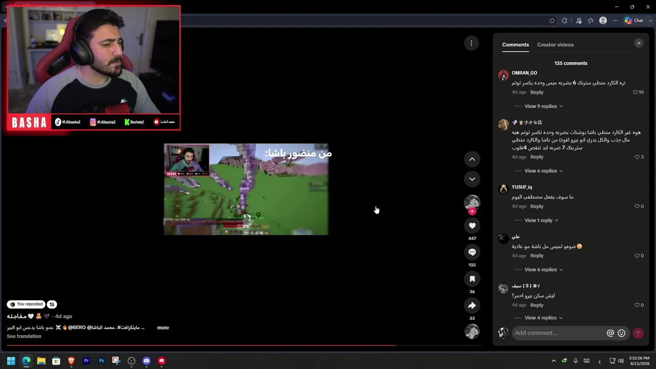Screen dimensions: 656x369
Task: Share the video with the arrow icon
Action: [x=472, y=305]
